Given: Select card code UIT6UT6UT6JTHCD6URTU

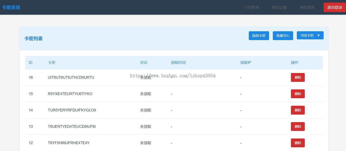Looking at the screenshot, I should (x=71, y=78).
